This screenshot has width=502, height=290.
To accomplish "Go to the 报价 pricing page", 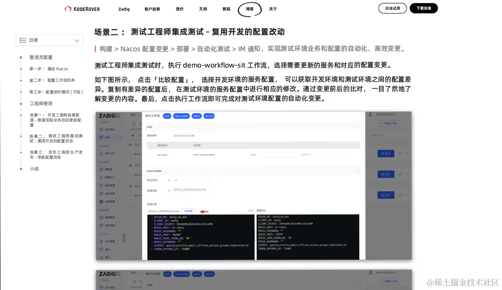I will coord(180,9).
